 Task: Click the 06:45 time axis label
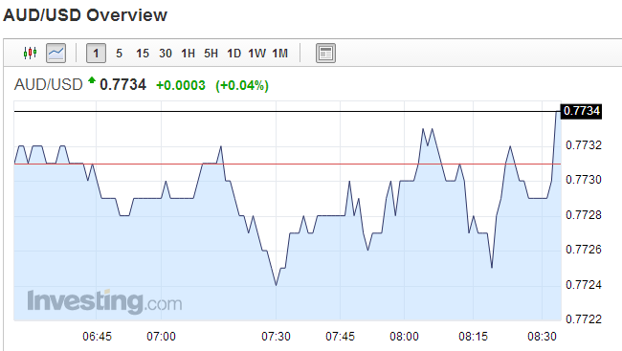point(98,337)
